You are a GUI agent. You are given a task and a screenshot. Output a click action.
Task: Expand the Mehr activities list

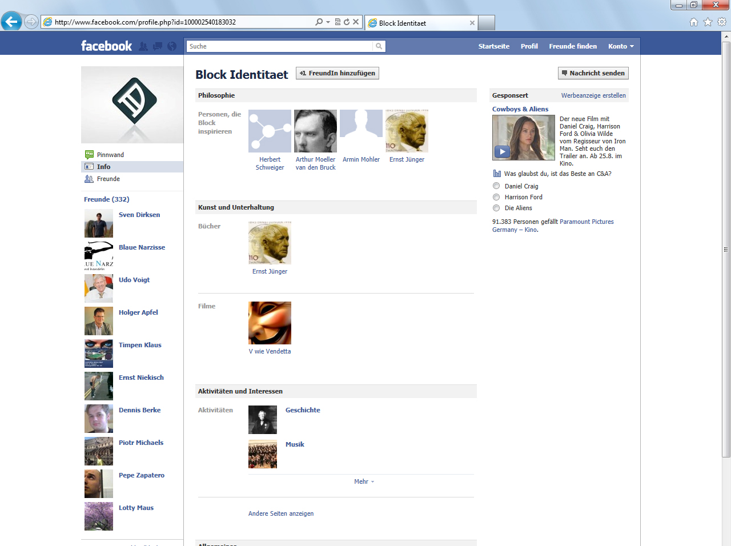coord(364,481)
